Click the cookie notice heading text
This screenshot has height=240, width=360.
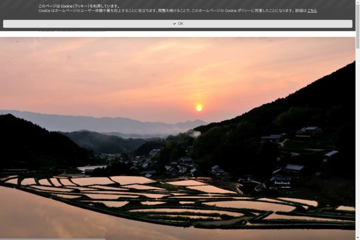79,6
